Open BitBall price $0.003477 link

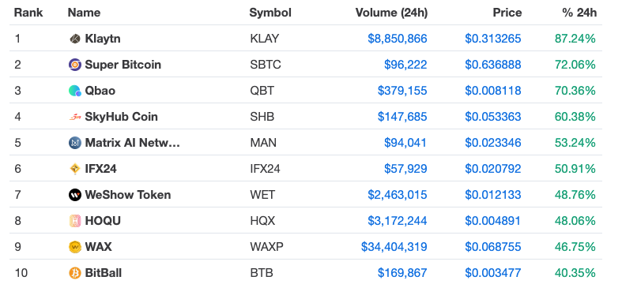pos(493,273)
